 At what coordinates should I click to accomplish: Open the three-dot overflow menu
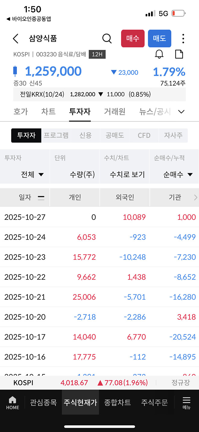[183, 38]
